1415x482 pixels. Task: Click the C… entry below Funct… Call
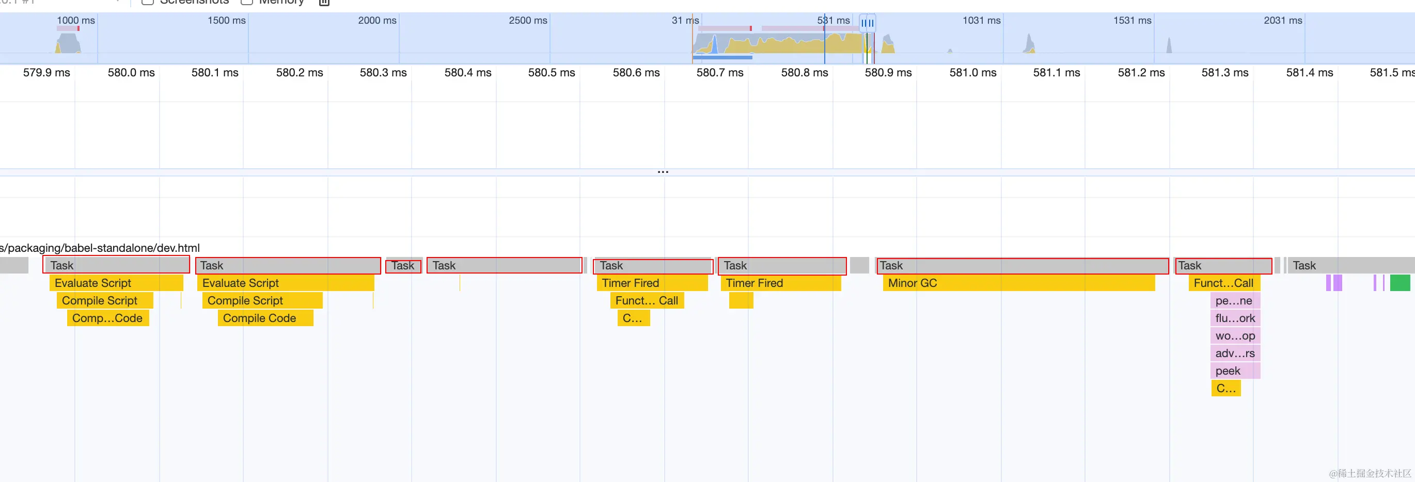634,318
